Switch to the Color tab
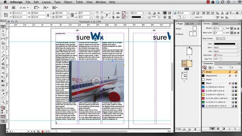The height and width of the screenshot is (136, 242). pos(215,23)
